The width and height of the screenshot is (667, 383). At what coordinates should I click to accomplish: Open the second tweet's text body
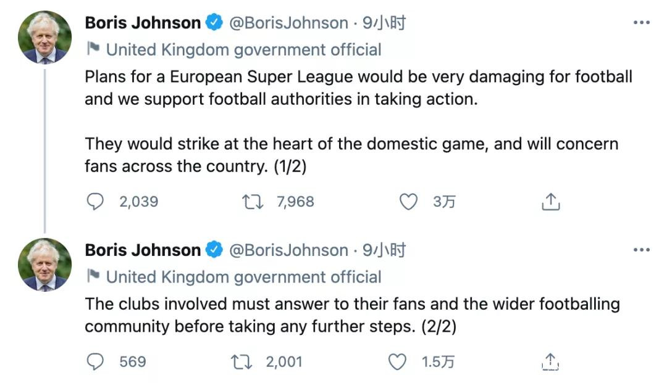352,315
